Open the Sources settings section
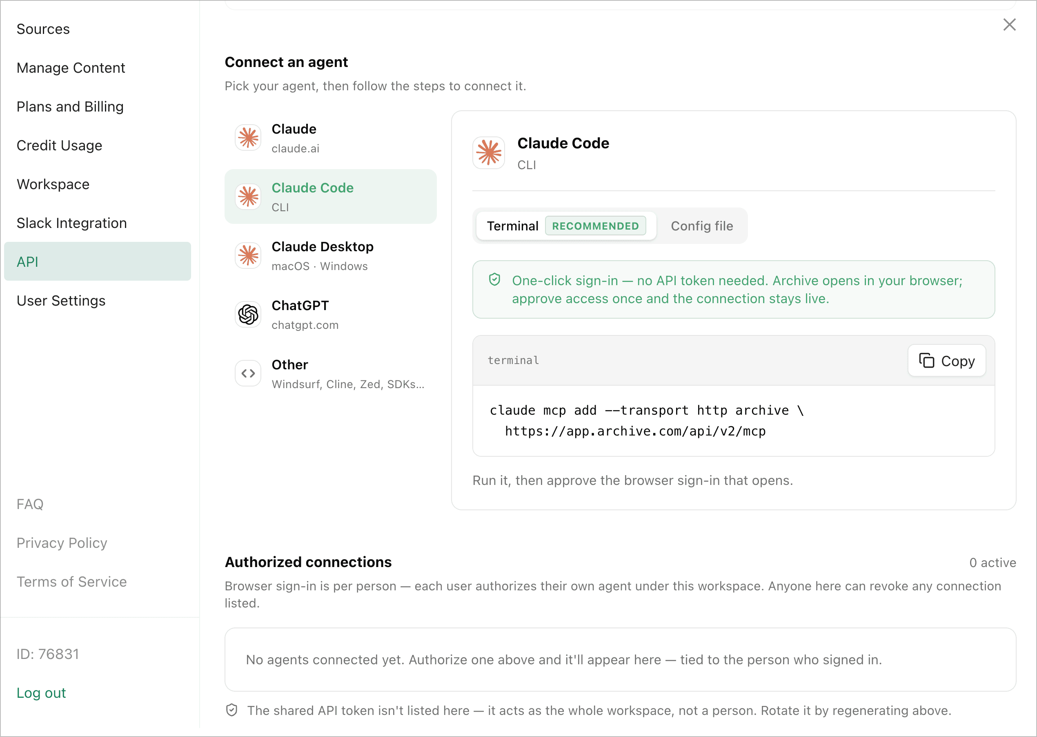The width and height of the screenshot is (1037, 737). [98, 29]
